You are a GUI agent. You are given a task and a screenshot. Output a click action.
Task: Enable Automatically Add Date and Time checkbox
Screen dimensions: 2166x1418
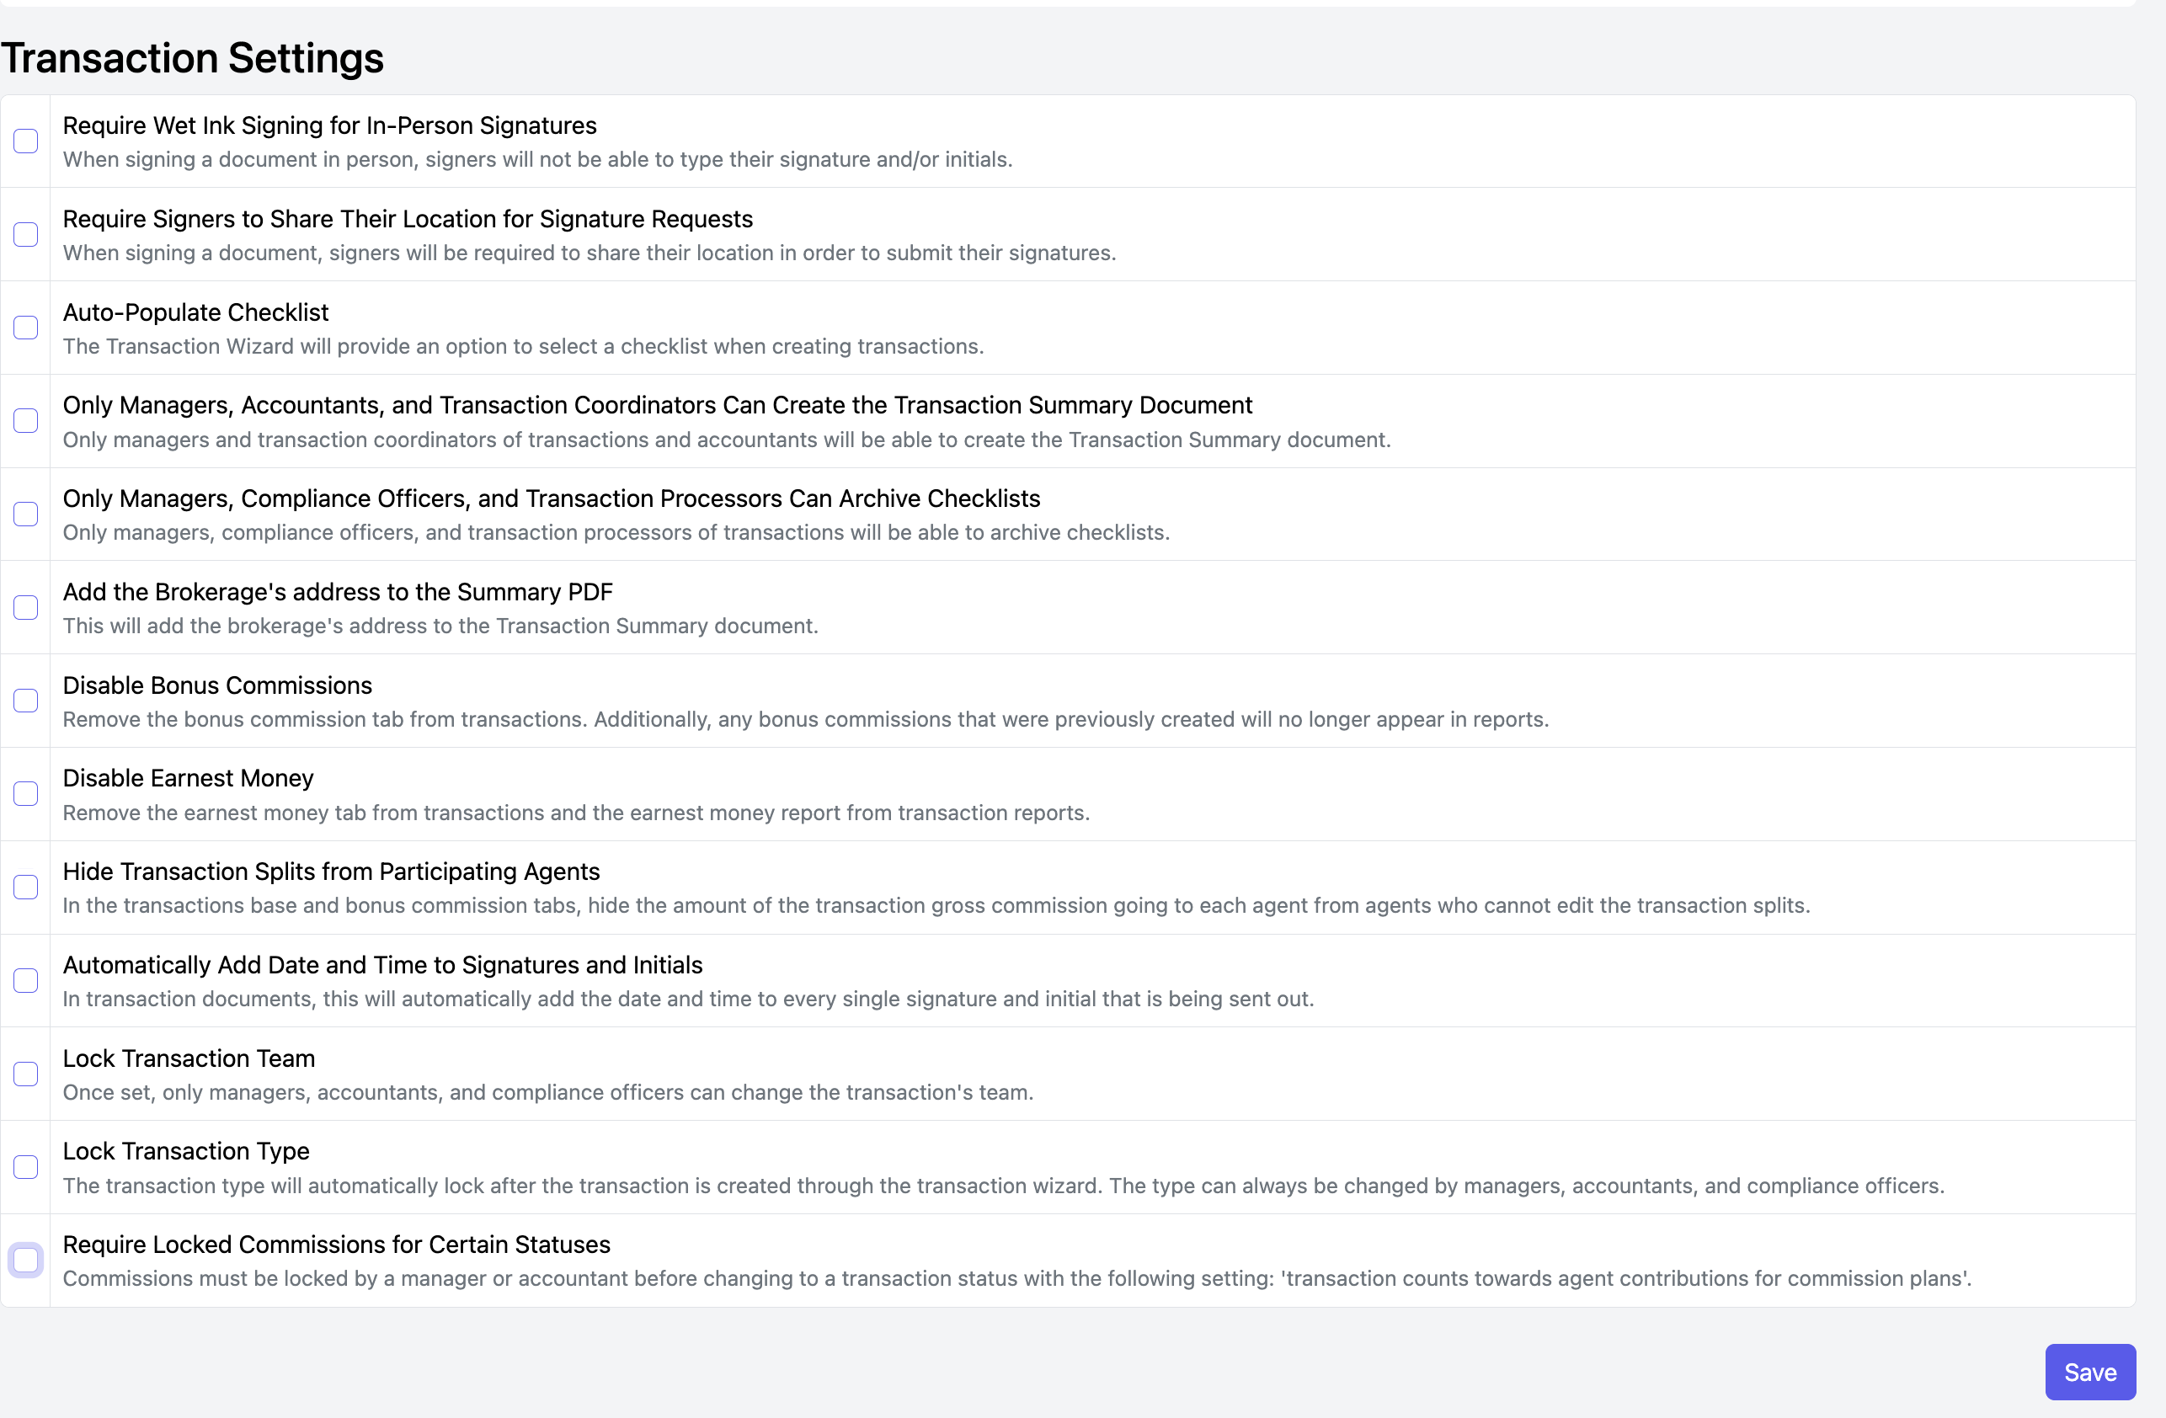pyautogui.click(x=25, y=980)
